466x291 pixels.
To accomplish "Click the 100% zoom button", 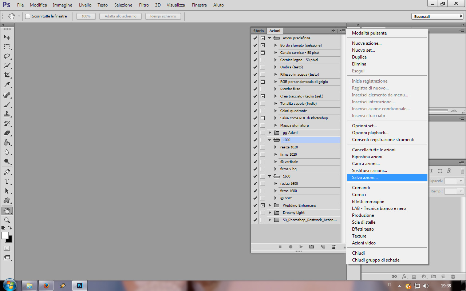I will 86,16.
